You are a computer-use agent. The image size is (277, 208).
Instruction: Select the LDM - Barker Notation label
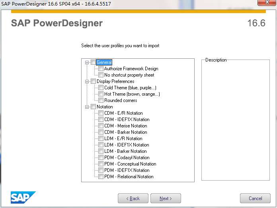pyautogui.click(x=125, y=151)
